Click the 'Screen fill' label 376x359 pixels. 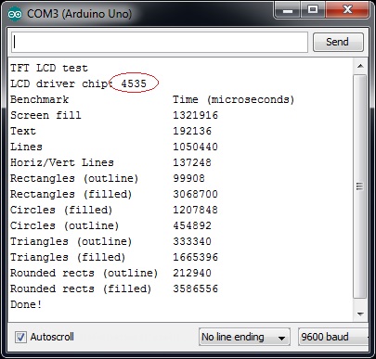click(45, 115)
